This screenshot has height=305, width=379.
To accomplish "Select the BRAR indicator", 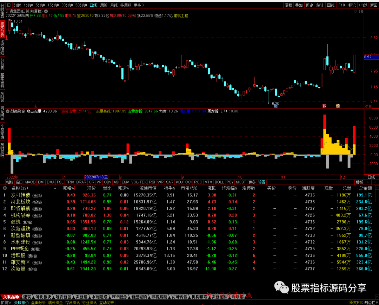I will (x=81, y=182).
